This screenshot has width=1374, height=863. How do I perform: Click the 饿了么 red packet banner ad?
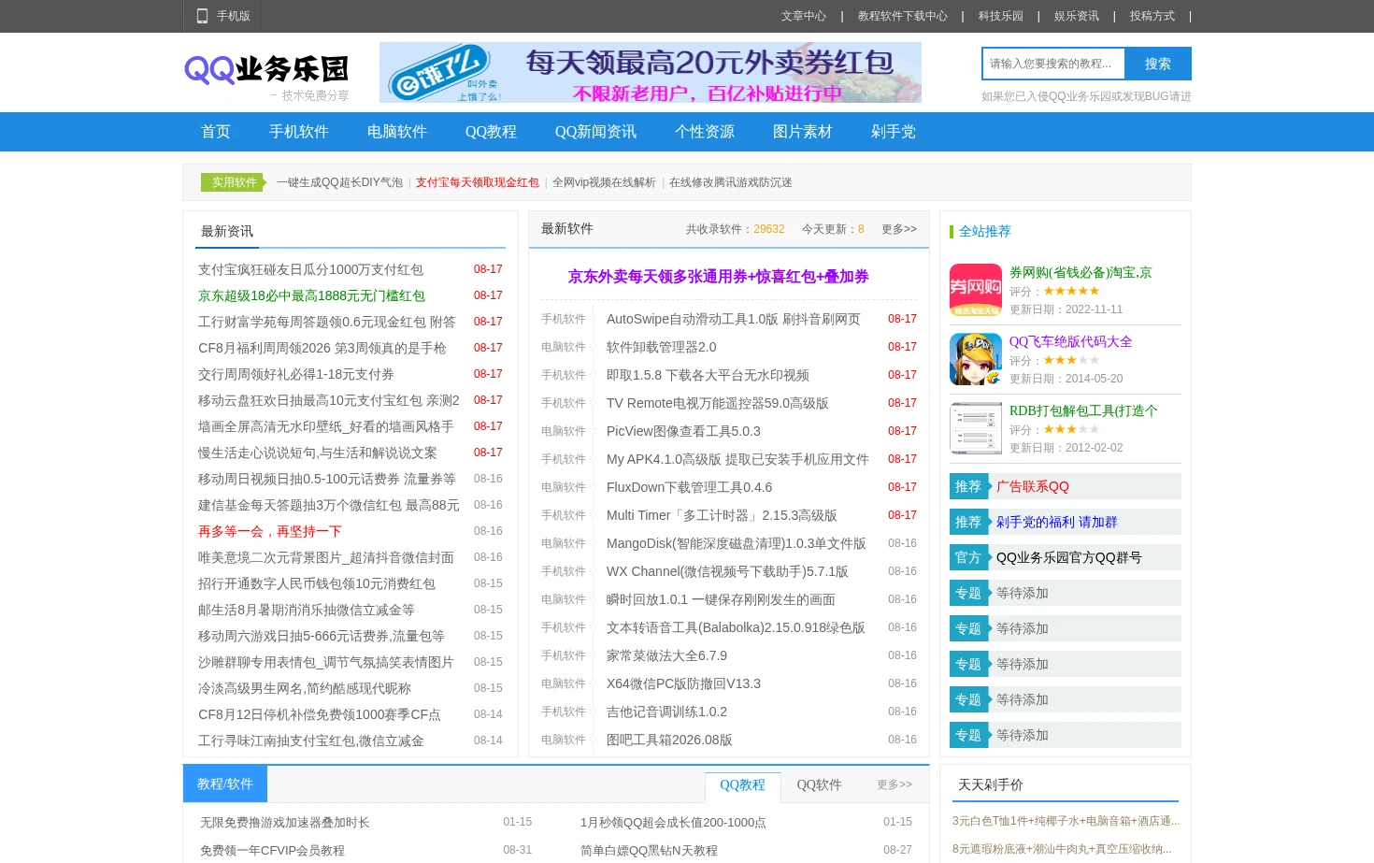651,72
